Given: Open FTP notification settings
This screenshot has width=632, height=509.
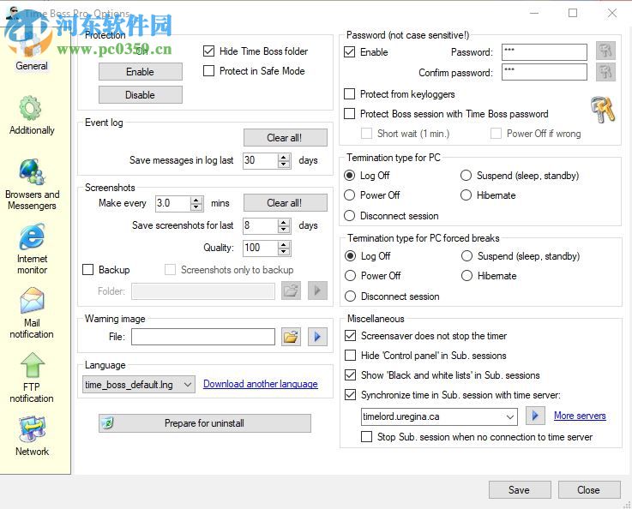Looking at the screenshot, I should point(32,378).
